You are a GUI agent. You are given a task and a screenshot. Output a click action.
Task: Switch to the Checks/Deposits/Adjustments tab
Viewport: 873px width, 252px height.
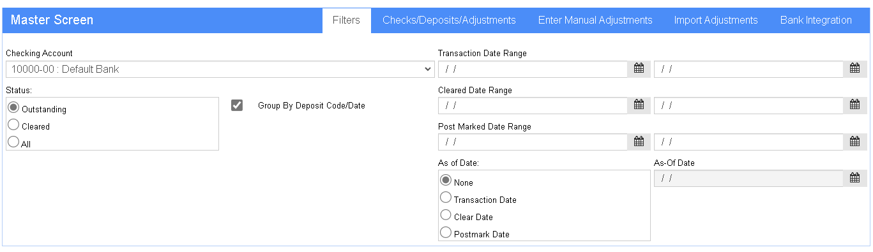(x=449, y=20)
